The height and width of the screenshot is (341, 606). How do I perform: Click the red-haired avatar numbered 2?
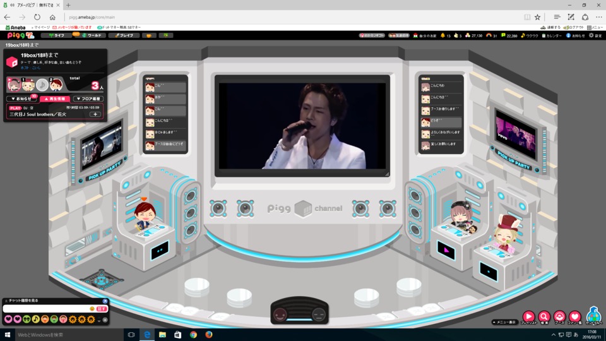56,85
